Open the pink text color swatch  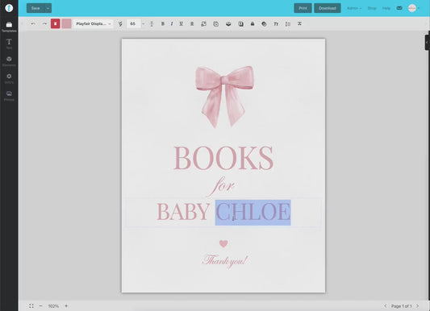click(x=66, y=24)
